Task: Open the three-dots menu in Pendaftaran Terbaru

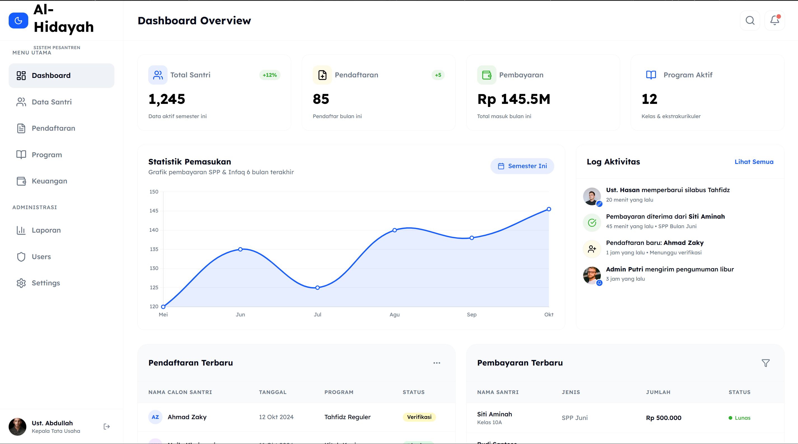Action: pos(437,363)
